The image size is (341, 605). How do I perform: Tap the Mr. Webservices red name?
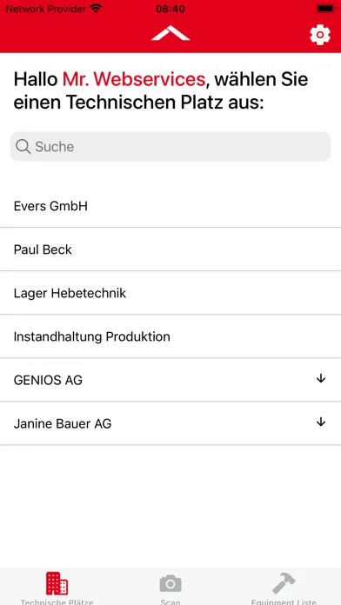pyautogui.click(x=134, y=79)
